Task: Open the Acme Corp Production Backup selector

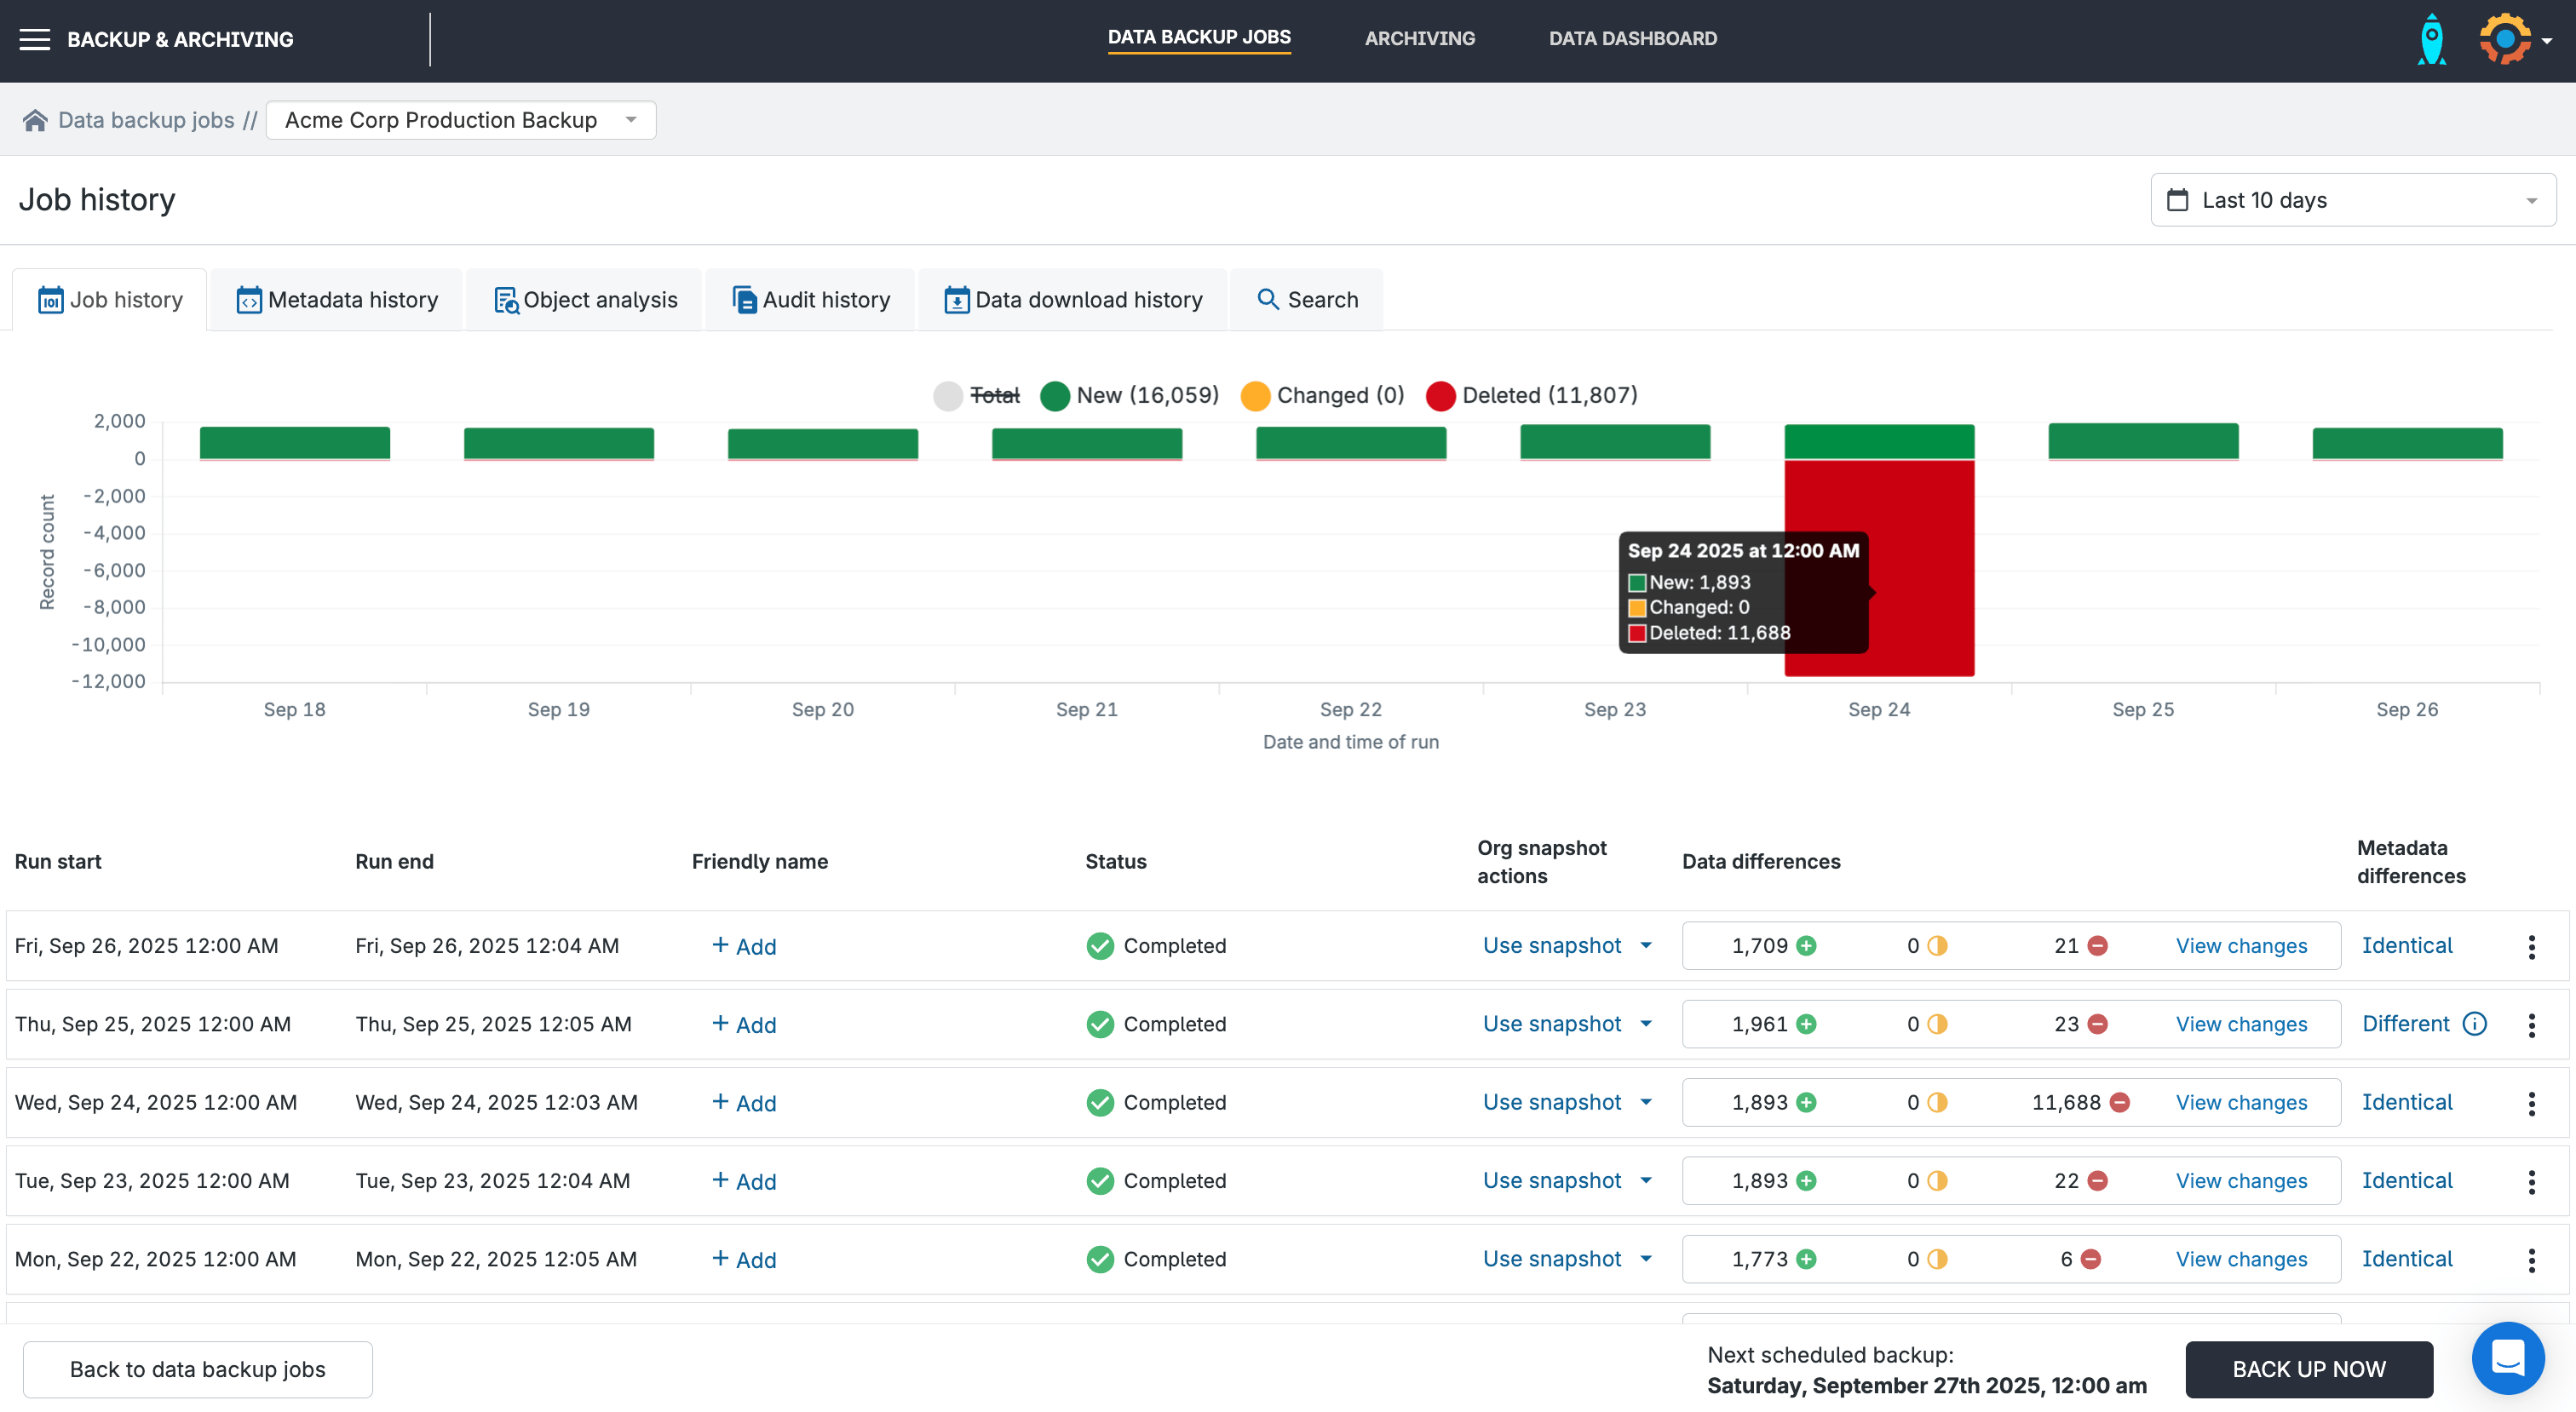Action: pos(460,120)
